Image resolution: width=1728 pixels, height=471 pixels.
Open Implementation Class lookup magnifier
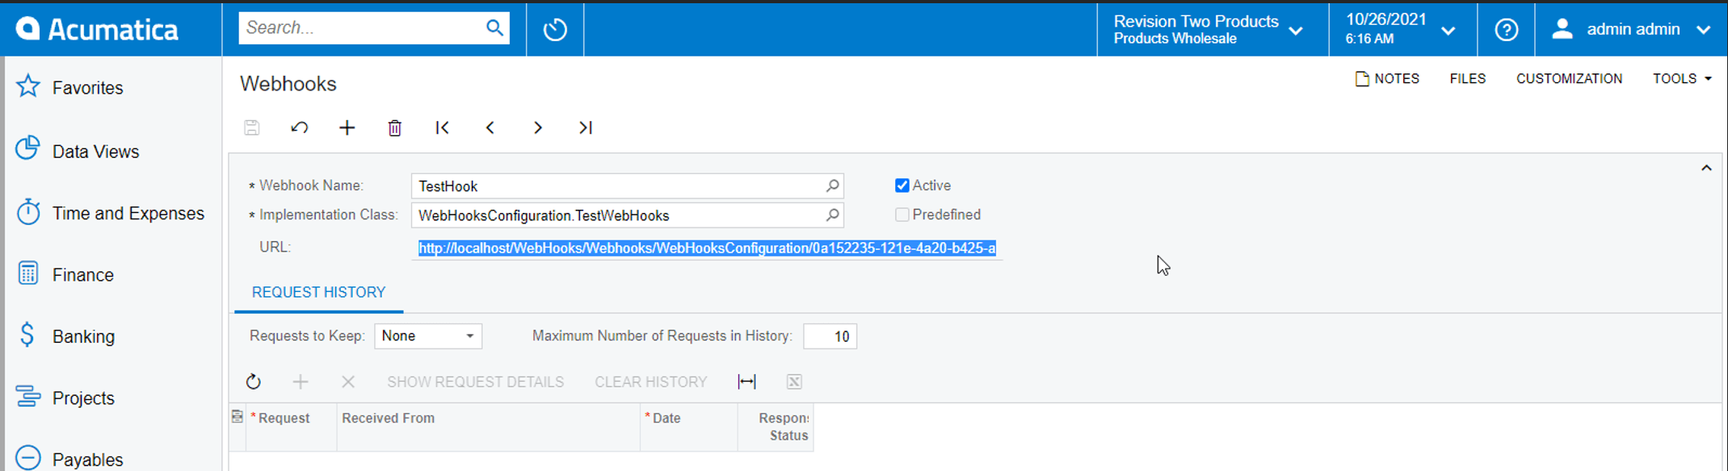(x=832, y=215)
